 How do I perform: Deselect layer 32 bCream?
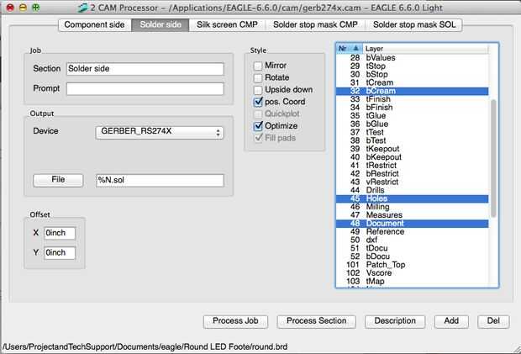[413, 91]
